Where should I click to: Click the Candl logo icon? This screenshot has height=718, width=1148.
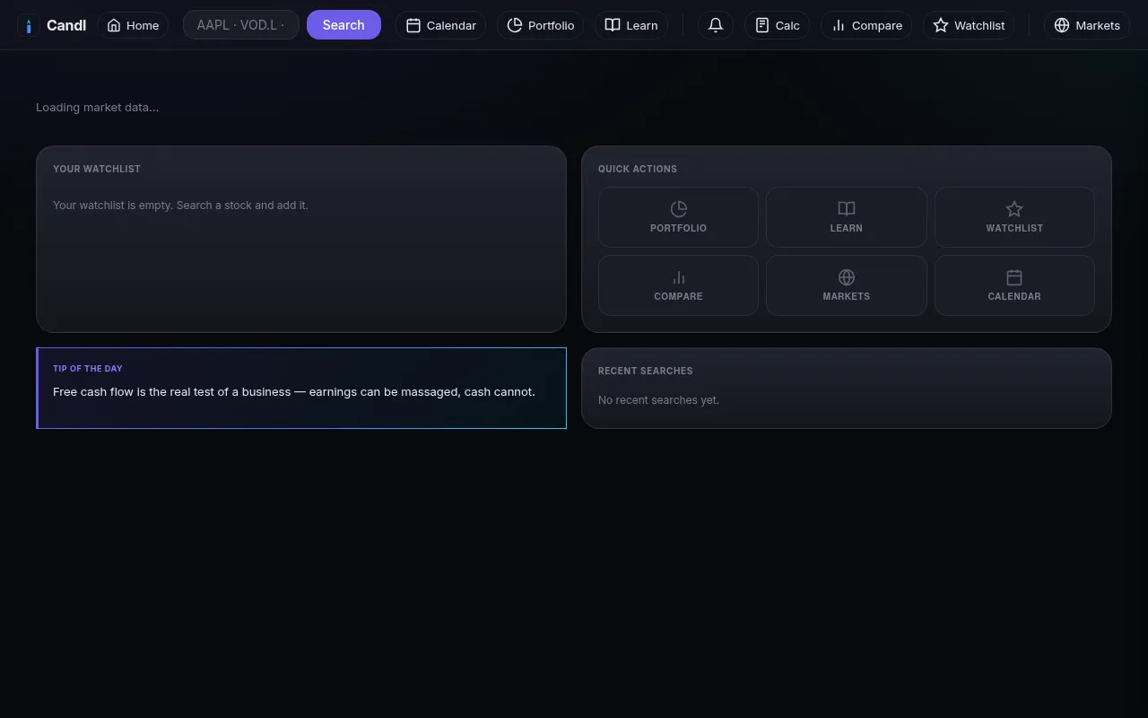29,25
